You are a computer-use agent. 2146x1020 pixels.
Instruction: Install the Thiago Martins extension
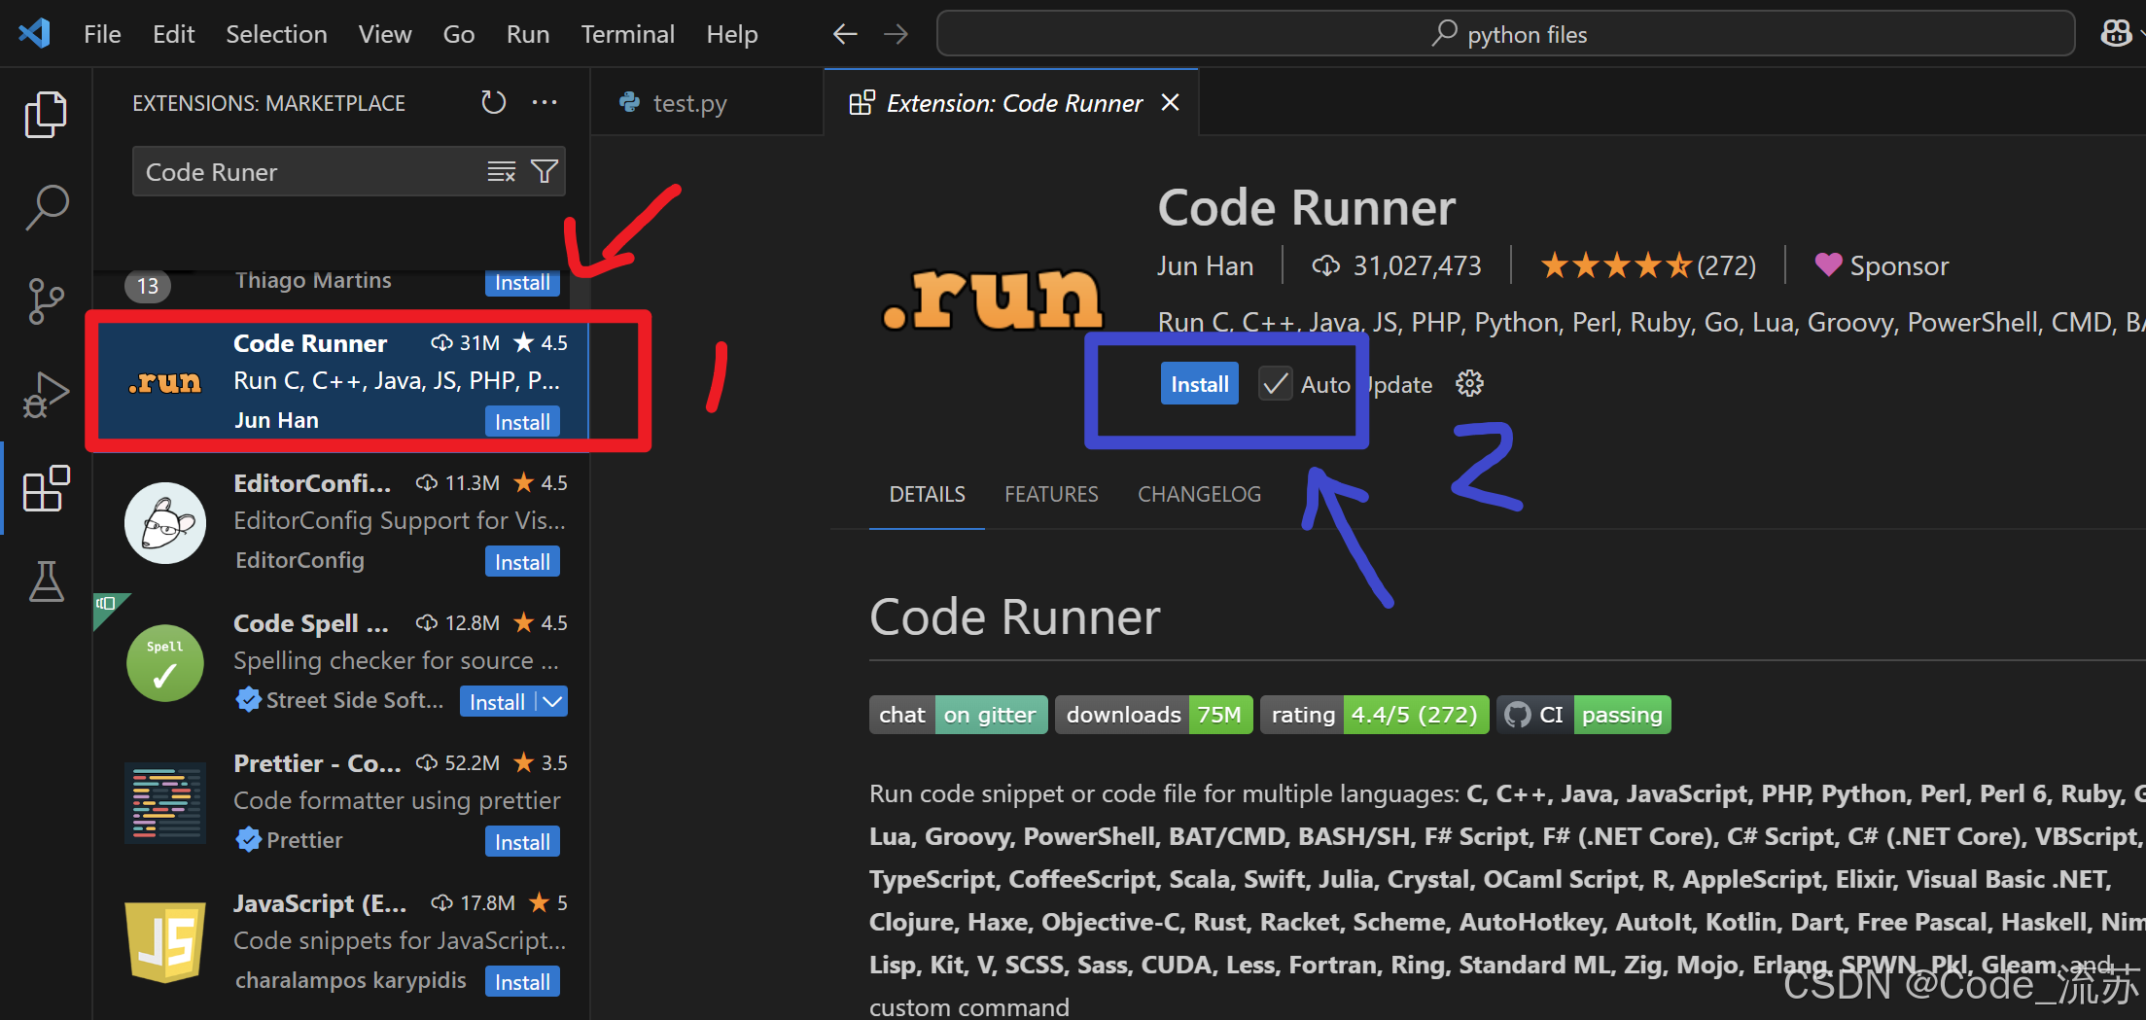coord(522,282)
